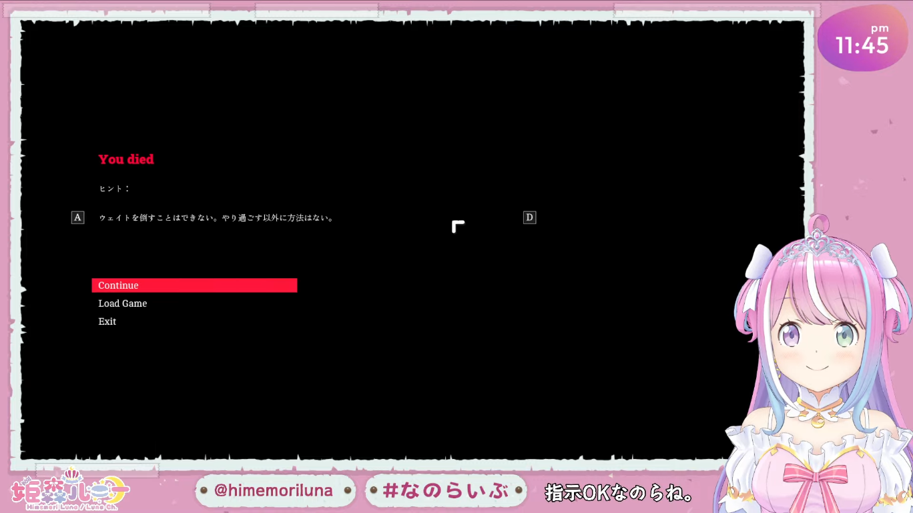Click the ヒント: label

coord(114,189)
